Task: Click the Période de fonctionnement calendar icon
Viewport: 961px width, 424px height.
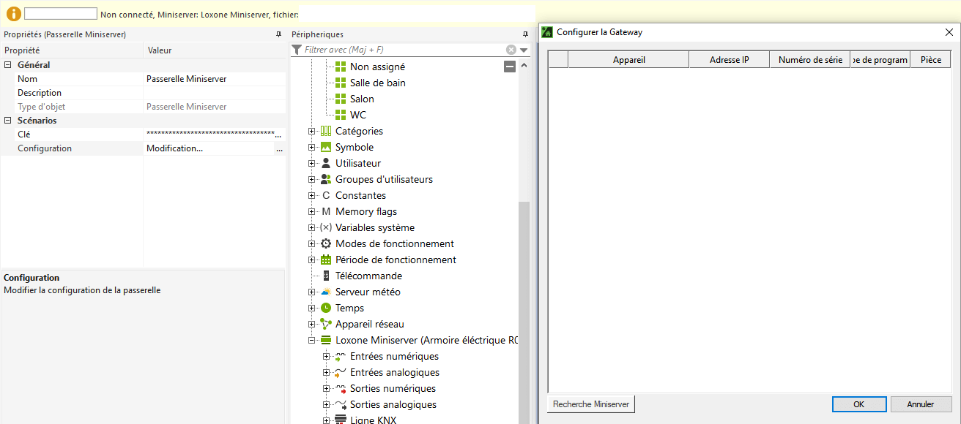Action: coord(326,260)
